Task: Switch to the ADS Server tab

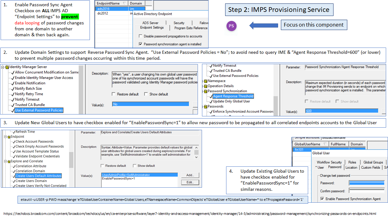Action: [150, 23]
